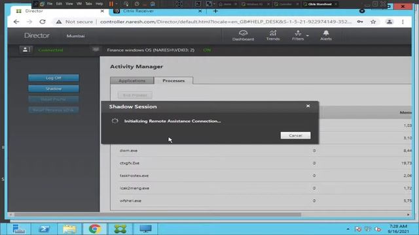This screenshot has height=235, width=419.
Task: Open the Alerts panel
Action: click(326, 35)
